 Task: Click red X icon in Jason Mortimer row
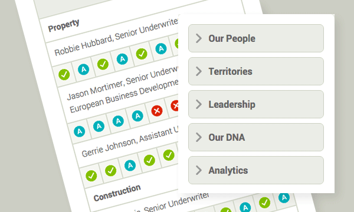pos(157,110)
